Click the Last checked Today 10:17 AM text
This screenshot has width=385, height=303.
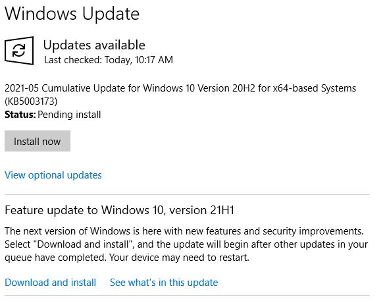pos(109,60)
